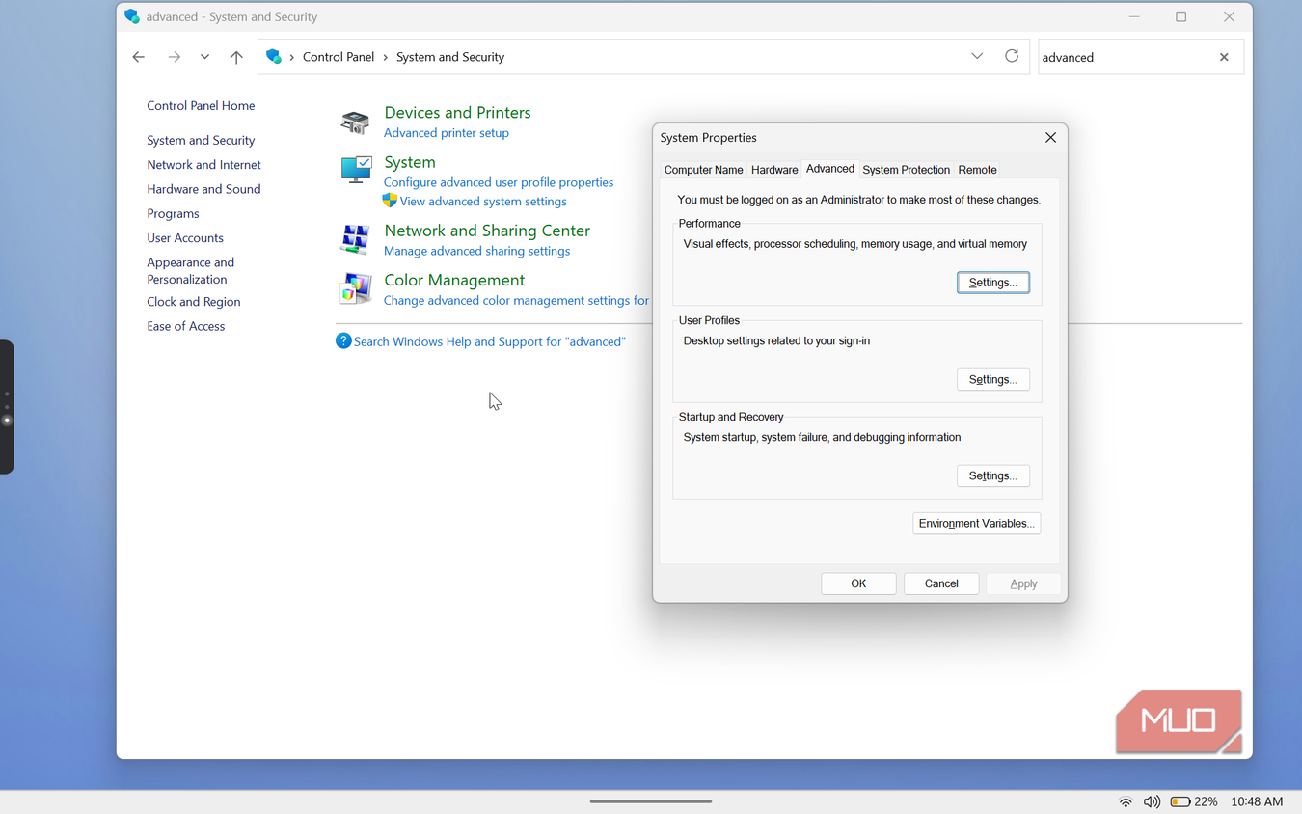Screen dimensions: 1302x814
Task: Go up one level with the up arrow
Action: tap(236, 57)
